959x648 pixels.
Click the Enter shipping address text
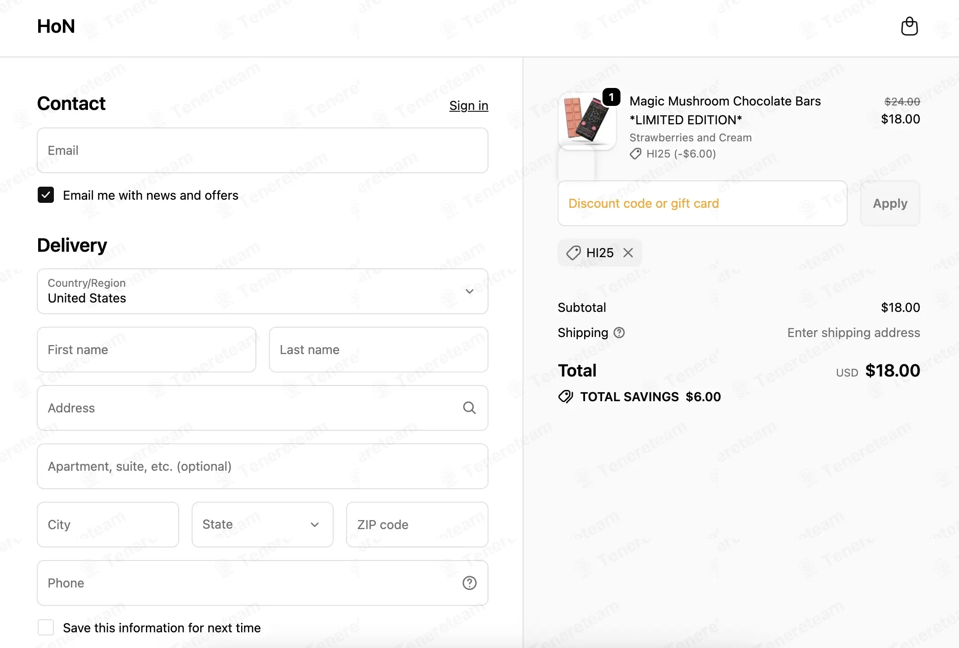point(853,333)
